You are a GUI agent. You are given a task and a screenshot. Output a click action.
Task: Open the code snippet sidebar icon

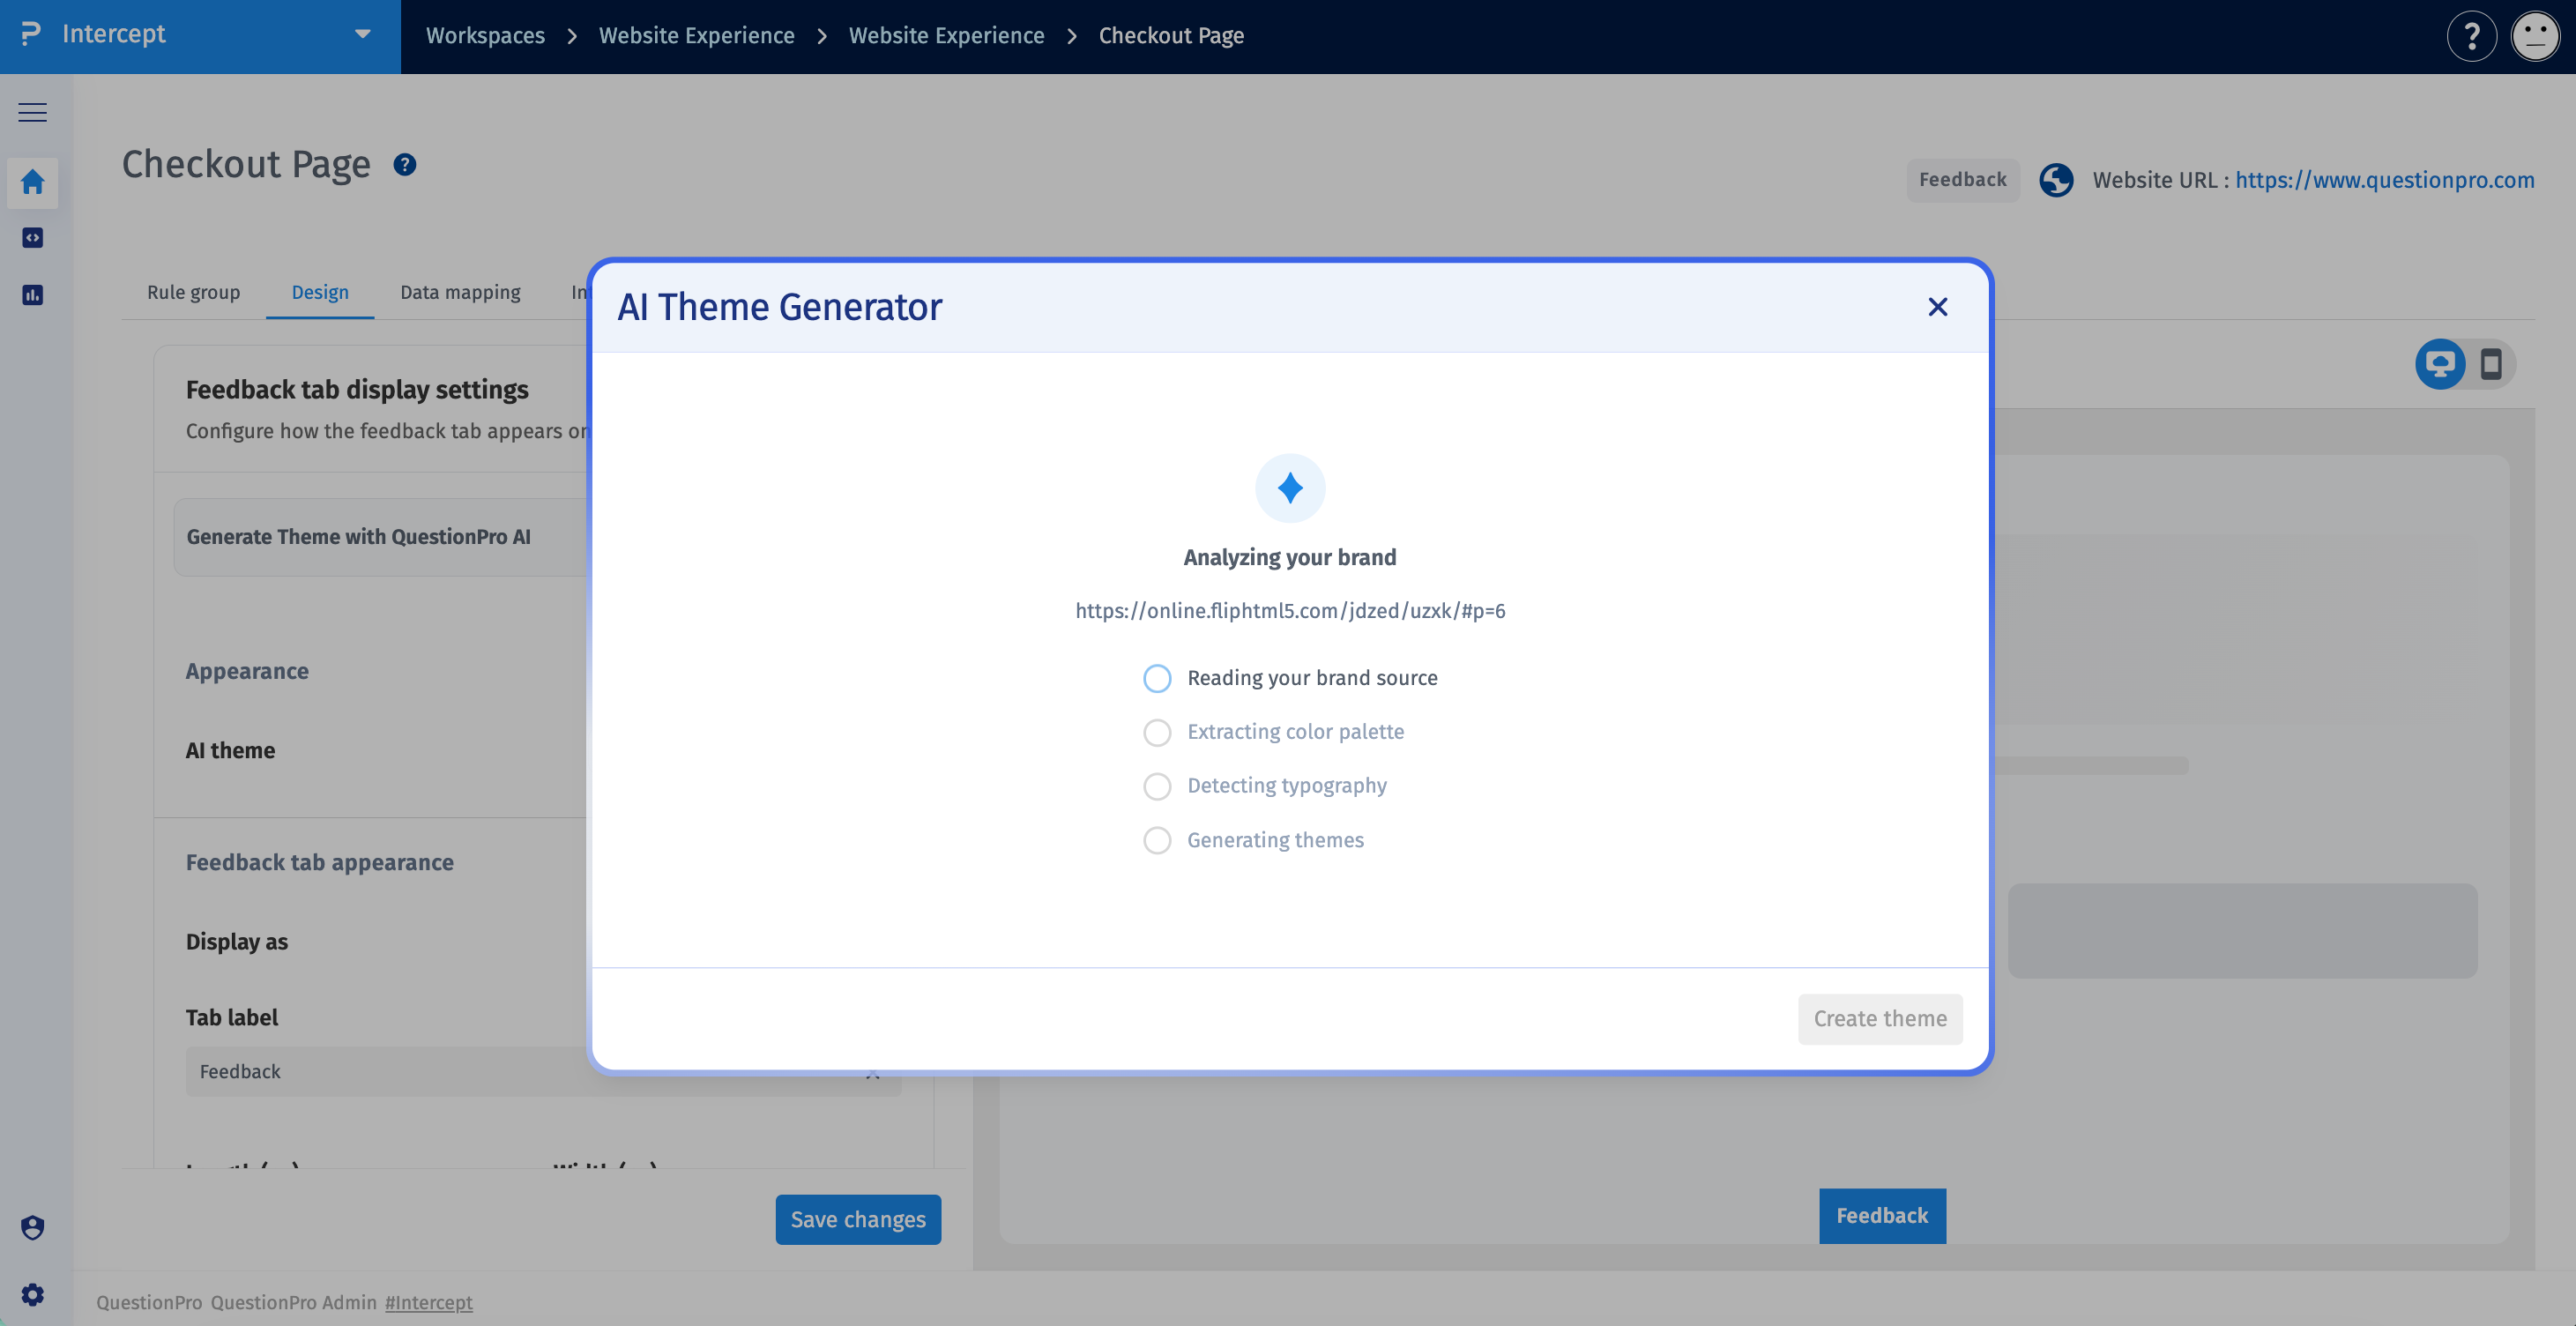(x=32, y=238)
